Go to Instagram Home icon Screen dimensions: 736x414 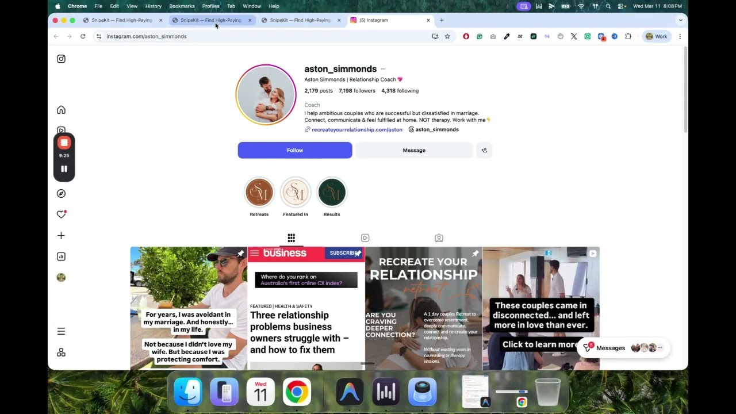[61, 110]
